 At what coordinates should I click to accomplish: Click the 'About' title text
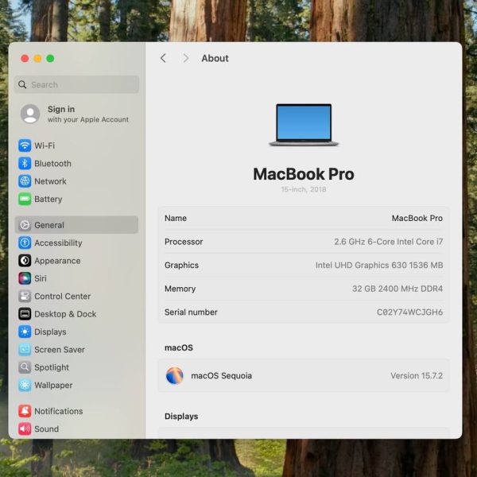pos(215,58)
